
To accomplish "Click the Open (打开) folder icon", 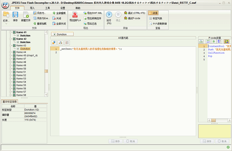I will click(x=6, y=14).
